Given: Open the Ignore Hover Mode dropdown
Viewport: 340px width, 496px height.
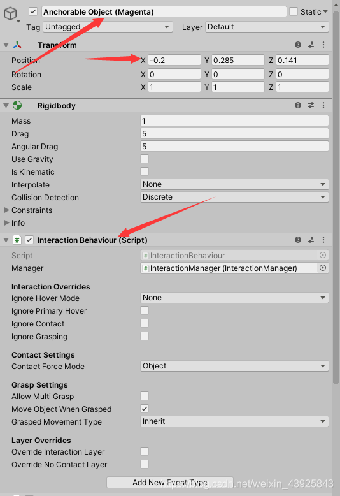Looking at the screenshot, I should click(x=234, y=298).
